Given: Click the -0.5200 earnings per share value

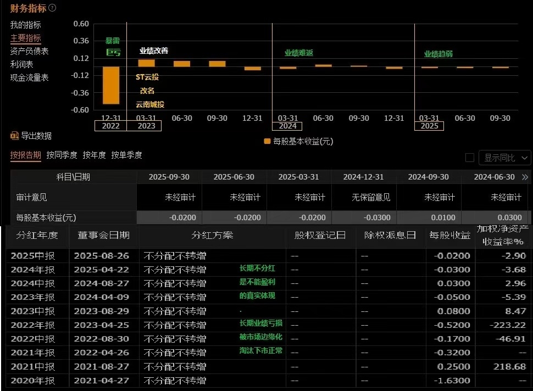Looking at the screenshot, I should 452,325.
